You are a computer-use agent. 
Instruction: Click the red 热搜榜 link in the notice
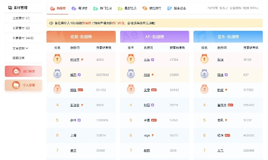(87, 23)
